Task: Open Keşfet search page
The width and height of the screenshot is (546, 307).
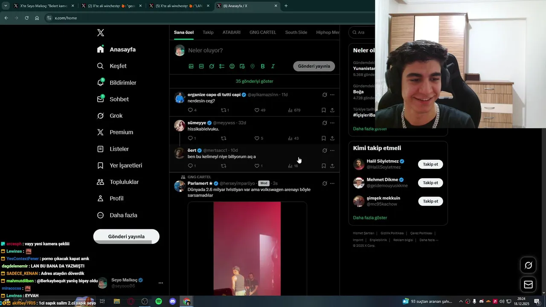Action: pyautogui.click(x=112, y=66)
